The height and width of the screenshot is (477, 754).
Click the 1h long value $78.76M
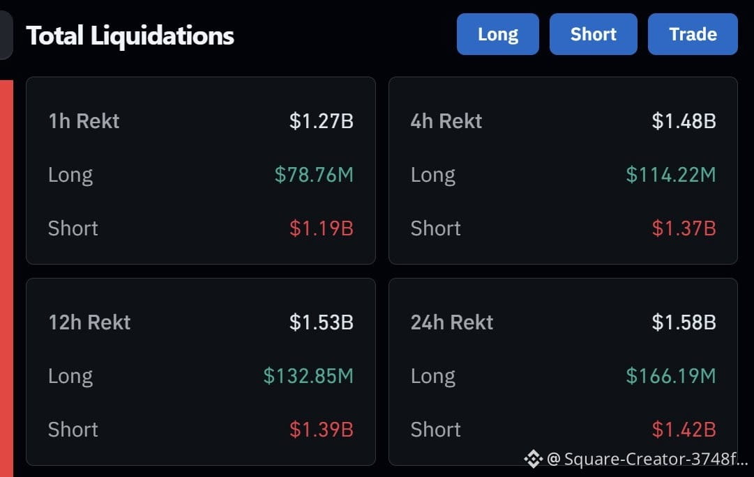314,175
